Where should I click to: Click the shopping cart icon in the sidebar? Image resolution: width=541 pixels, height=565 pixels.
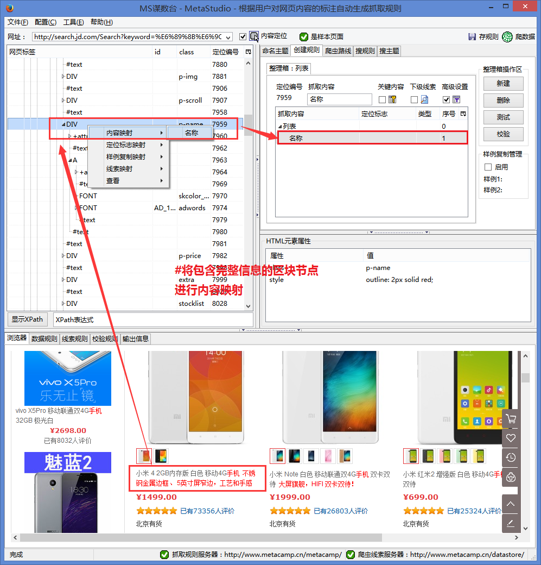(511, 419)
